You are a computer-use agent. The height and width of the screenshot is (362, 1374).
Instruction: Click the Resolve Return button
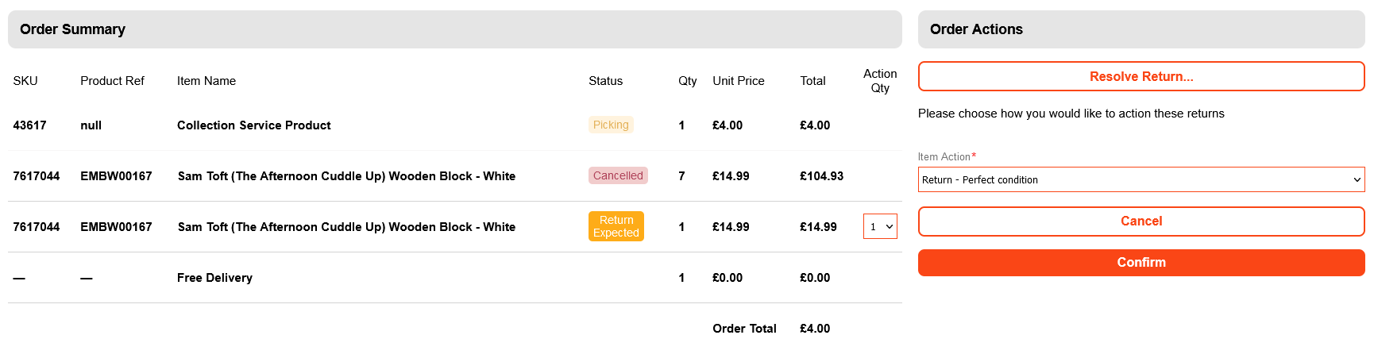(1140, 77)
